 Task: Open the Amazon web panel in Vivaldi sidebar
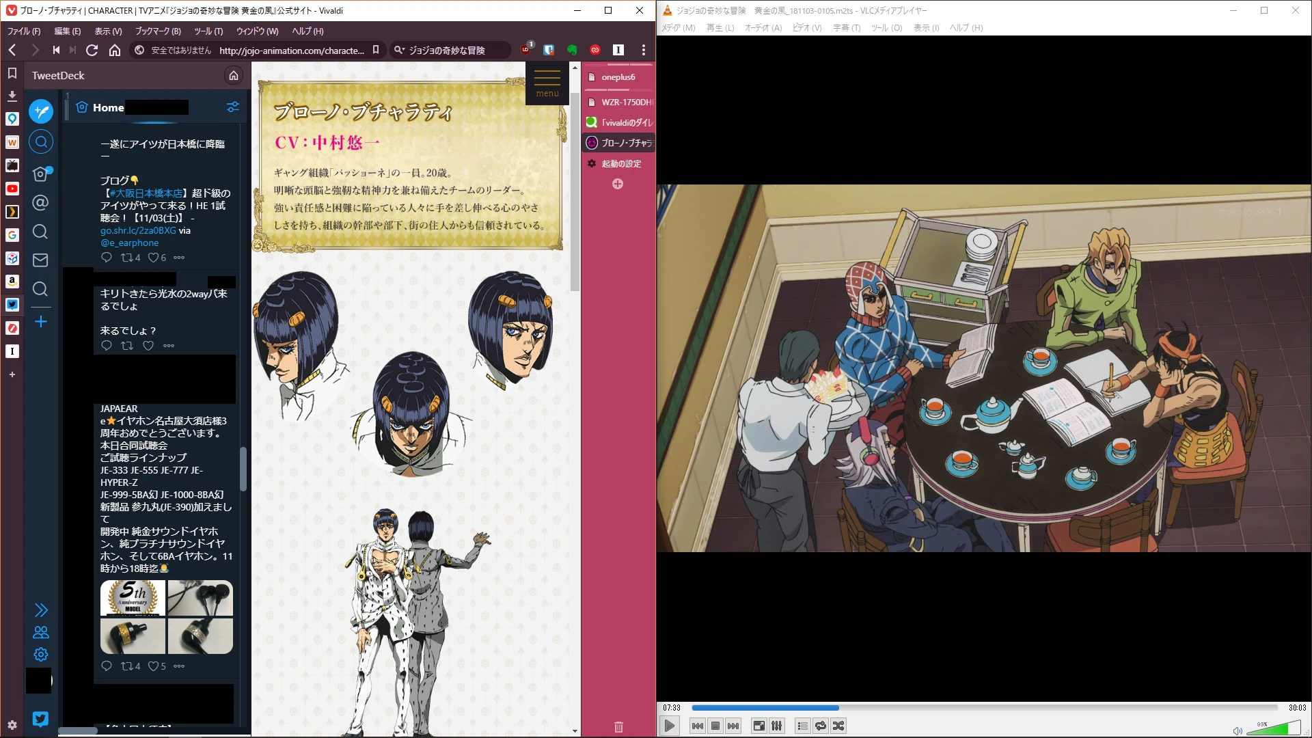point(12,282)
